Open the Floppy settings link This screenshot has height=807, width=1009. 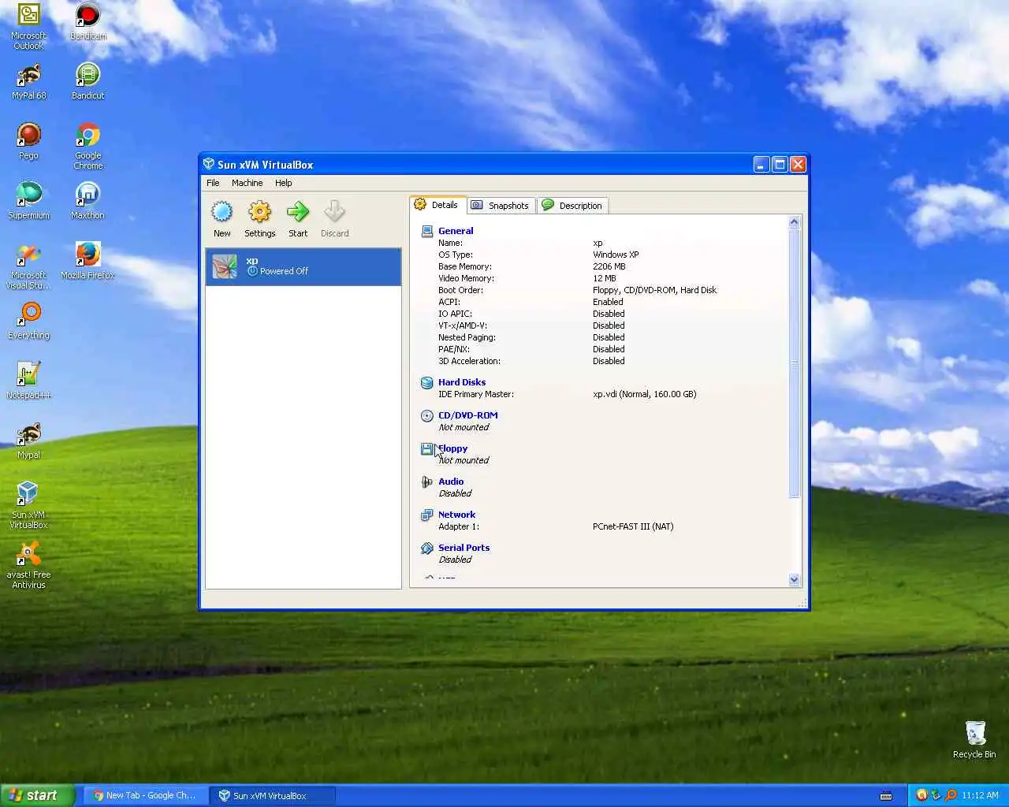(x=453, y=448)
